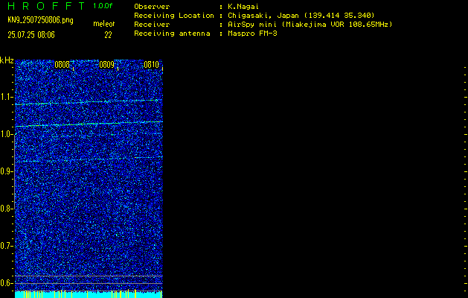Click the HROFFT title text
This screenshot has height=298, width=468.
pos(46,6)
